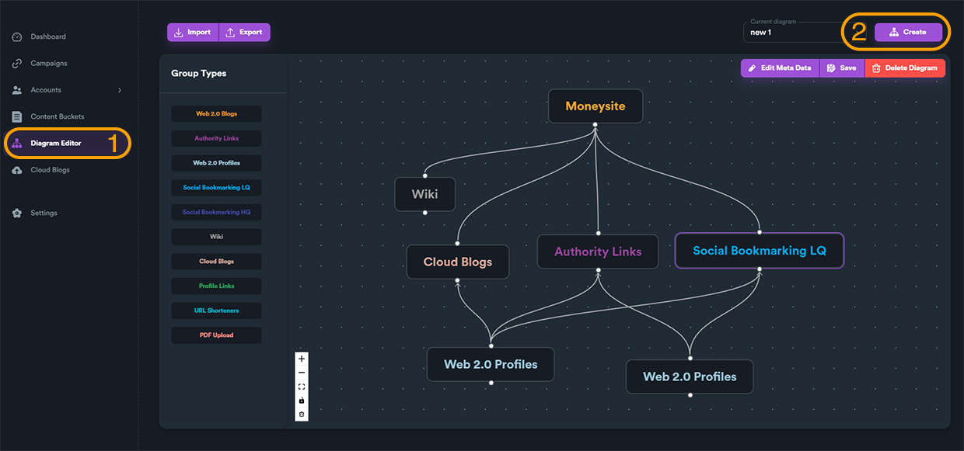Click the canvas trash icon in zoom controls

point(302,415)
